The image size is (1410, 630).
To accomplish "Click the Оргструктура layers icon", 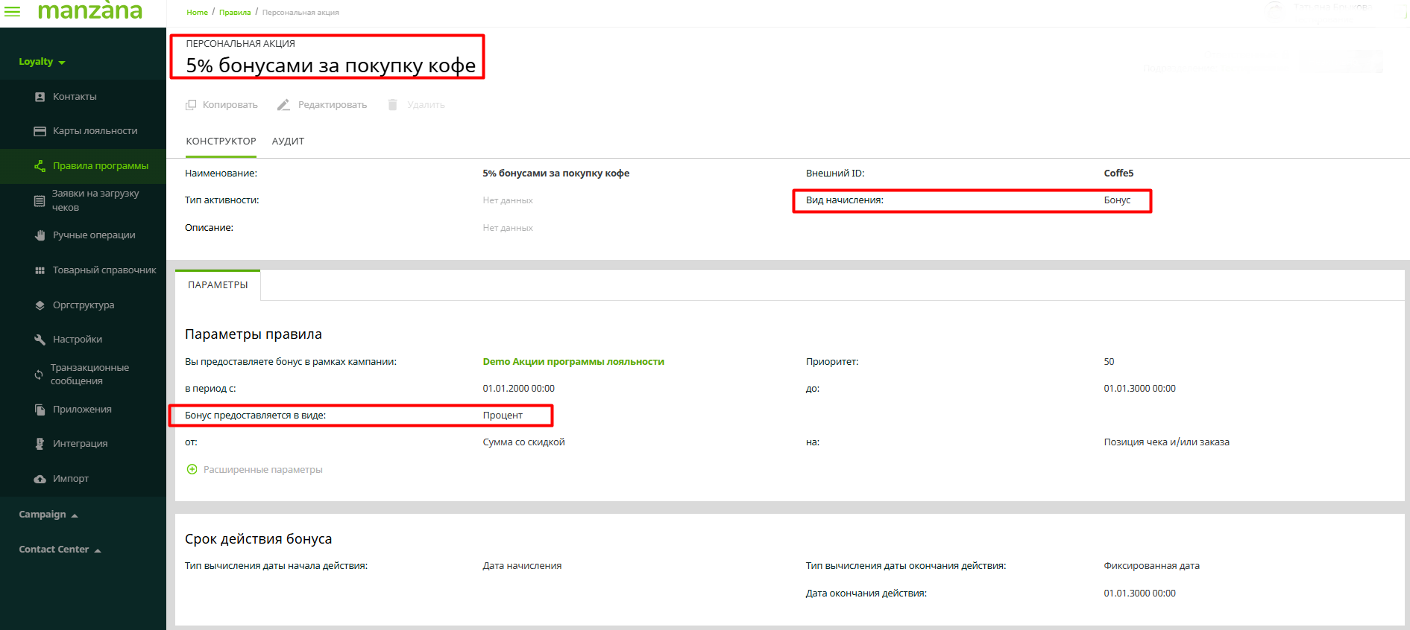I will click(40, 305).
